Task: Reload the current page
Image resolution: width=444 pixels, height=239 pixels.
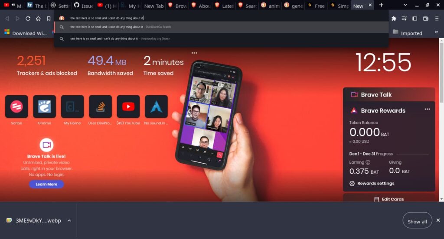Action: (x=28, y=18)
